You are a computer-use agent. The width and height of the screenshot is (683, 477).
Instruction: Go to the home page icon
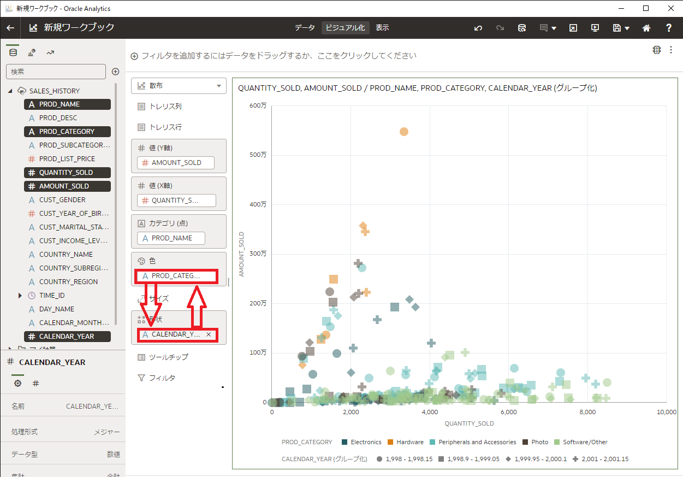point(646,28)
